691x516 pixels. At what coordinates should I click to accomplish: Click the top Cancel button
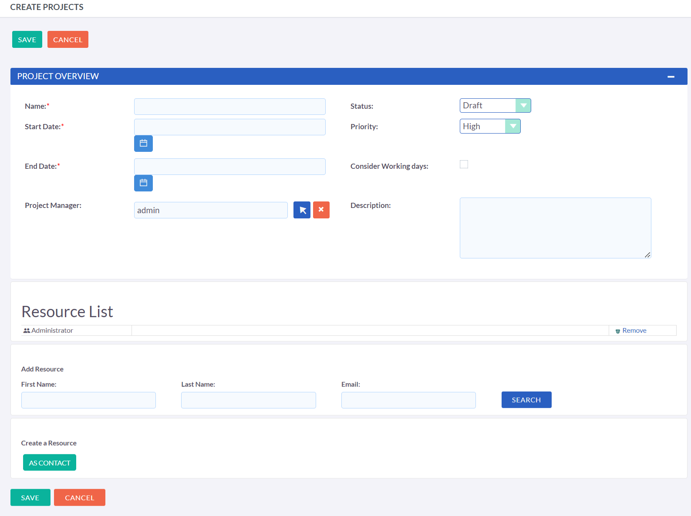(x=67, y=40)
